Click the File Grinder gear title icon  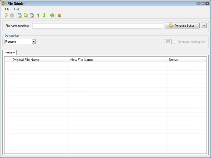pos(3,3)
